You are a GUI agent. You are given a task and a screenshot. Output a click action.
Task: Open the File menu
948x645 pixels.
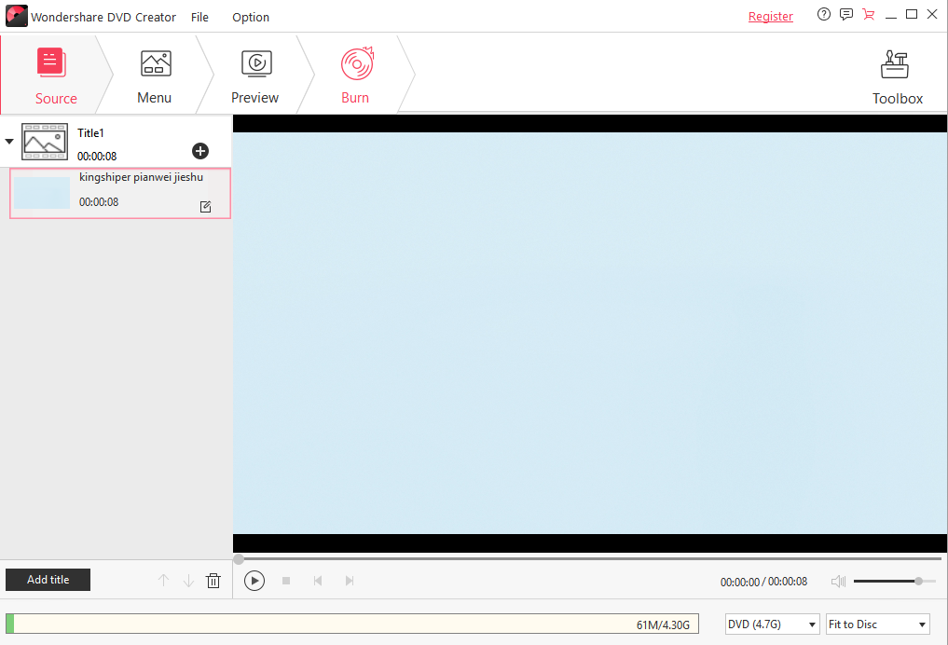coord(199,17)
